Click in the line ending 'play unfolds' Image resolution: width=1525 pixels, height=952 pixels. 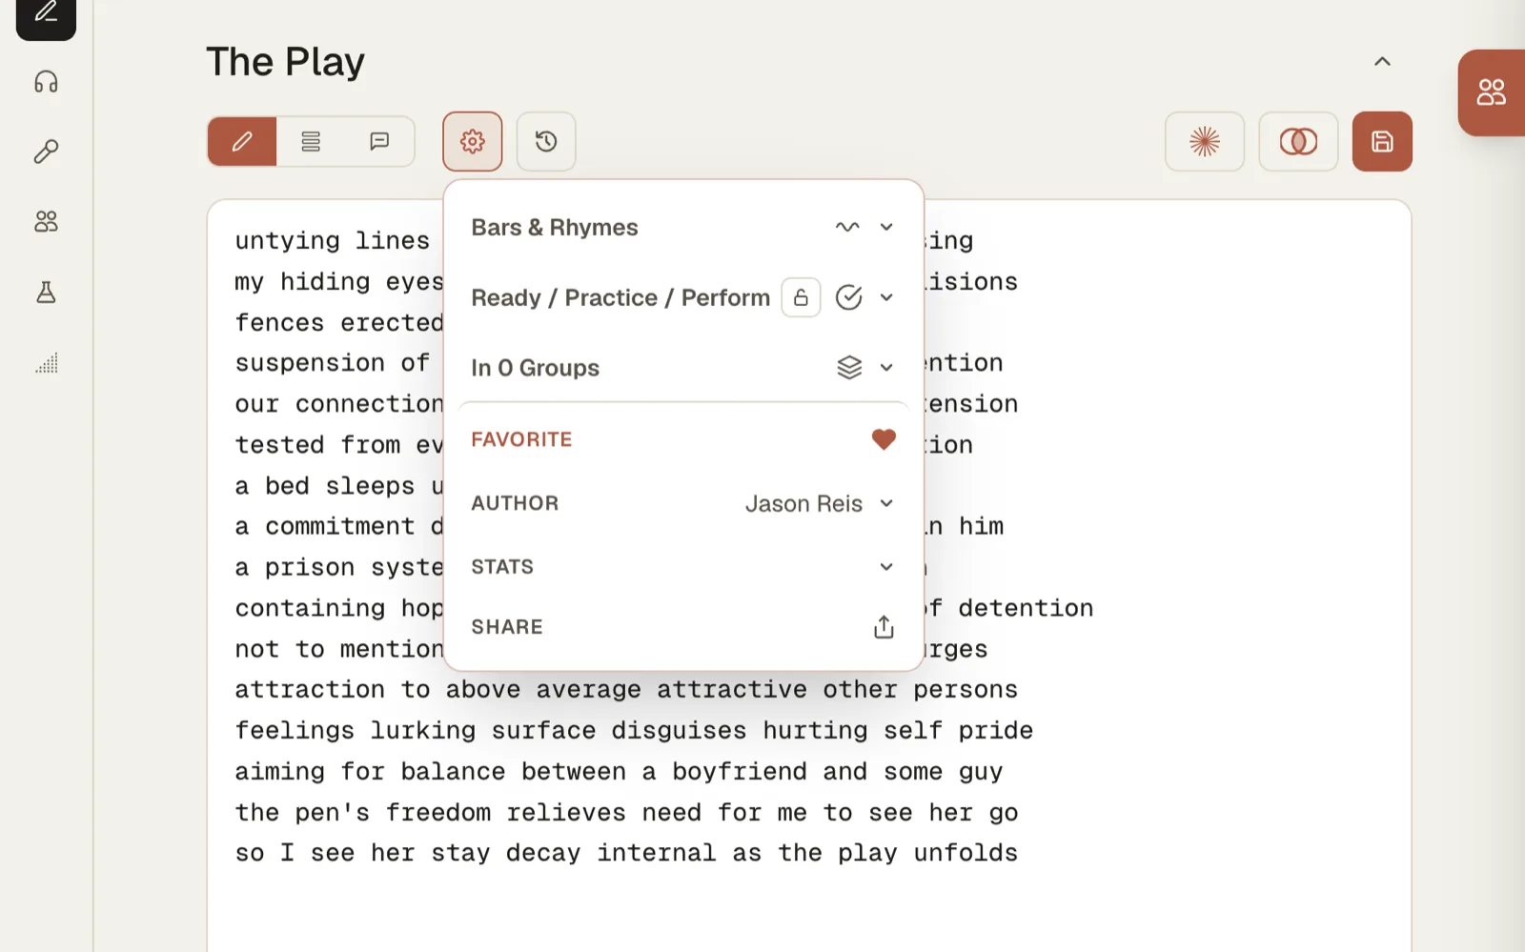click(x=626, y=853)
